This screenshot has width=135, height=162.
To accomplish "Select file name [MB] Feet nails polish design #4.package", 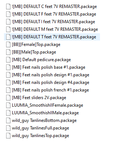I will (x=51, y=82).
